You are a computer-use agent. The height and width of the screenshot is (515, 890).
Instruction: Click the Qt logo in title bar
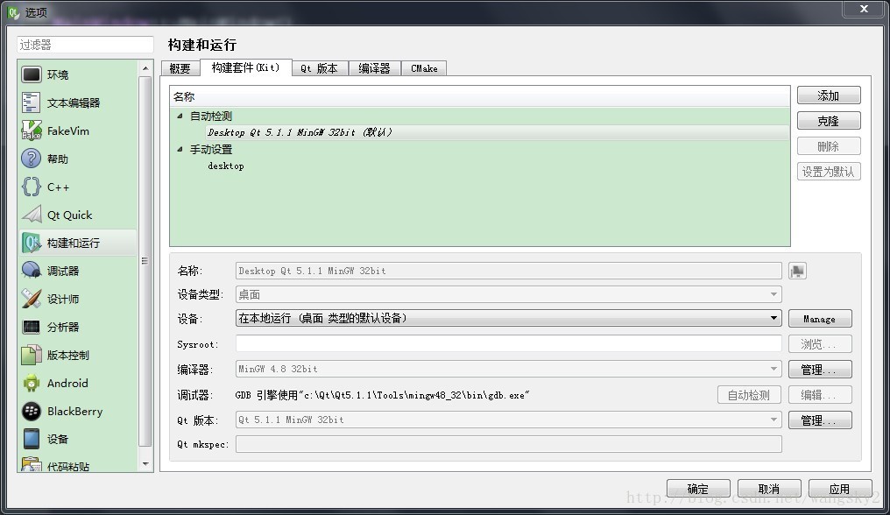point(13,12)
